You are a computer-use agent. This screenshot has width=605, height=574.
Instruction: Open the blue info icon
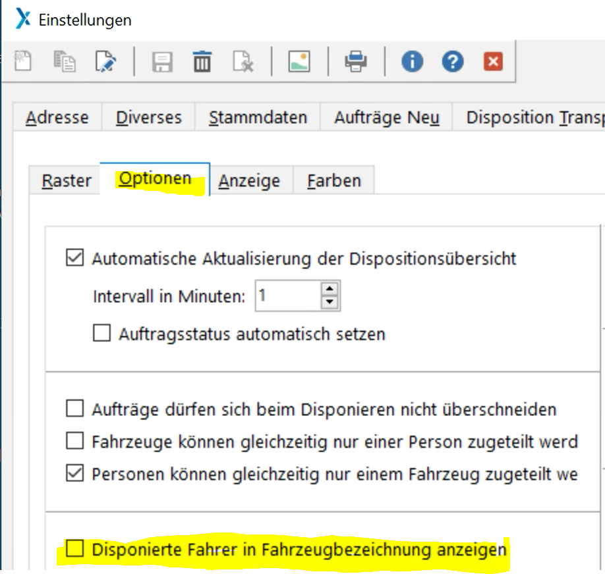[413, 62]
